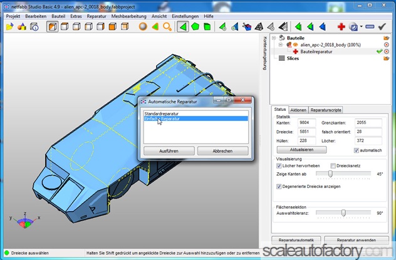The height and width of the screenshot is (260, 396).
Task: Choose the select triangles tool
Action: click(x=183, y=26)
